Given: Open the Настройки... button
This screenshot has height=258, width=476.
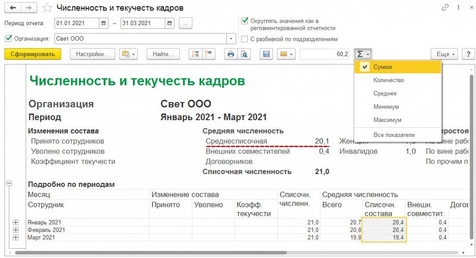Looking at the screenshot, I should click(x=93, y=54).
